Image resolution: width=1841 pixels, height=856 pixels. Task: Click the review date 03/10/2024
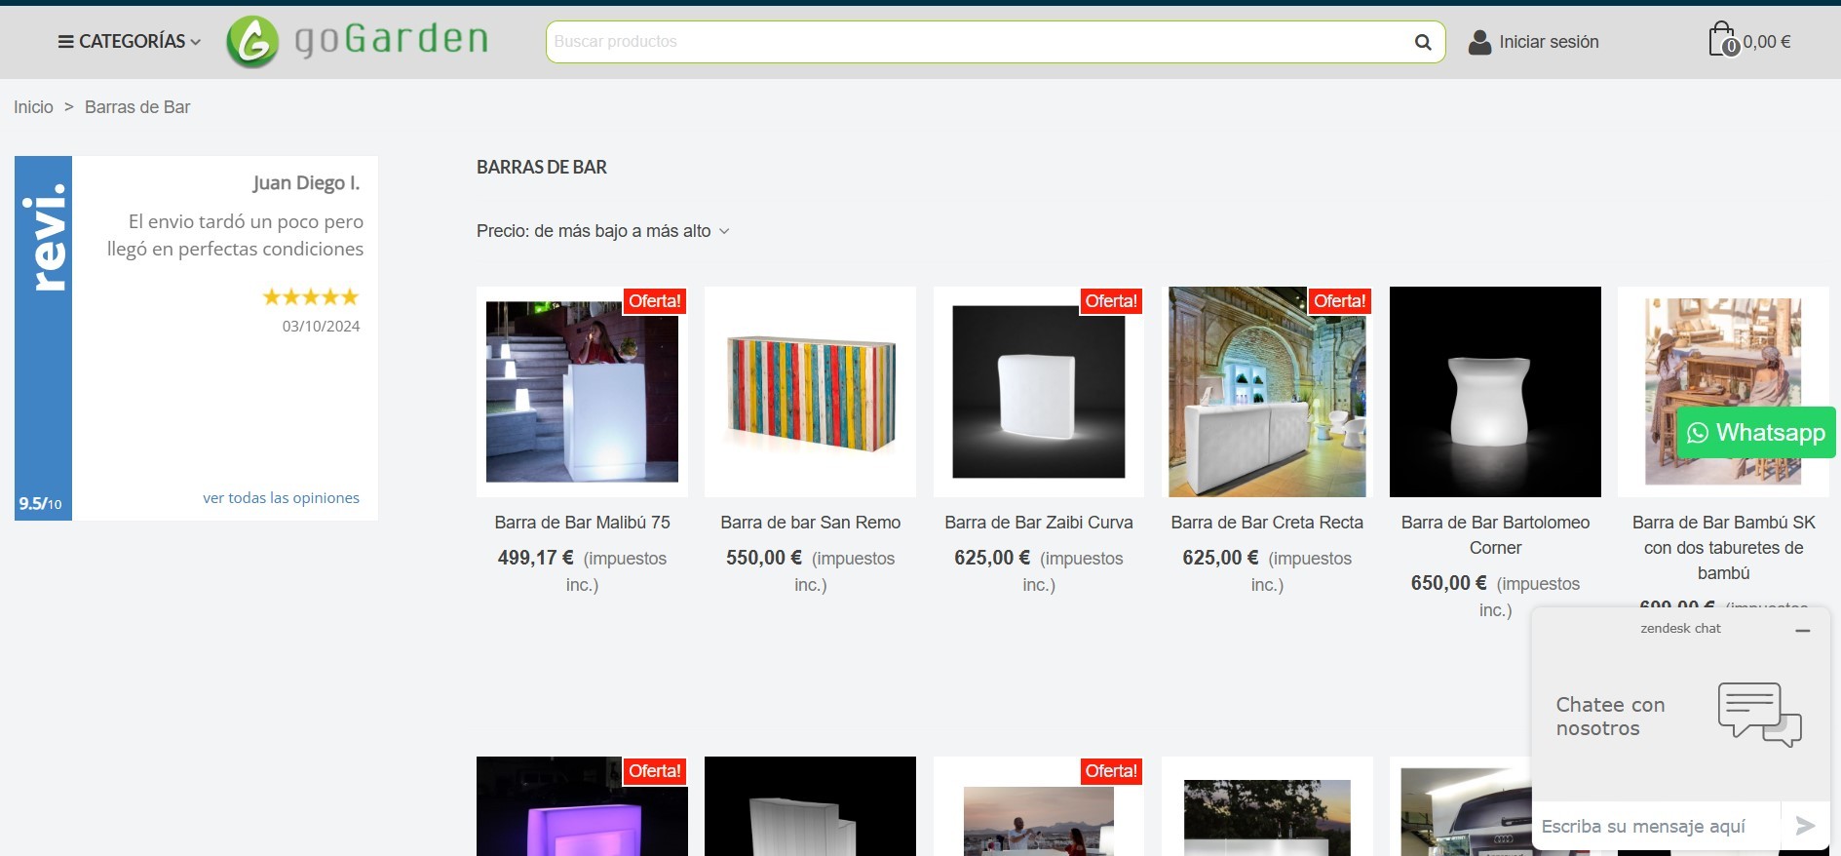[321, 327]
